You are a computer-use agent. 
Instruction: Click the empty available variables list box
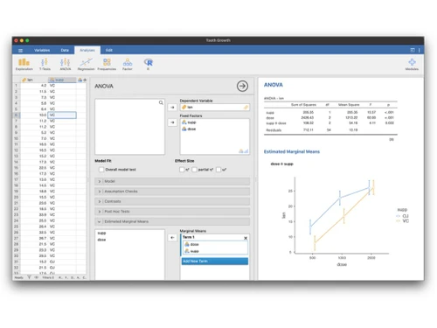129,127
